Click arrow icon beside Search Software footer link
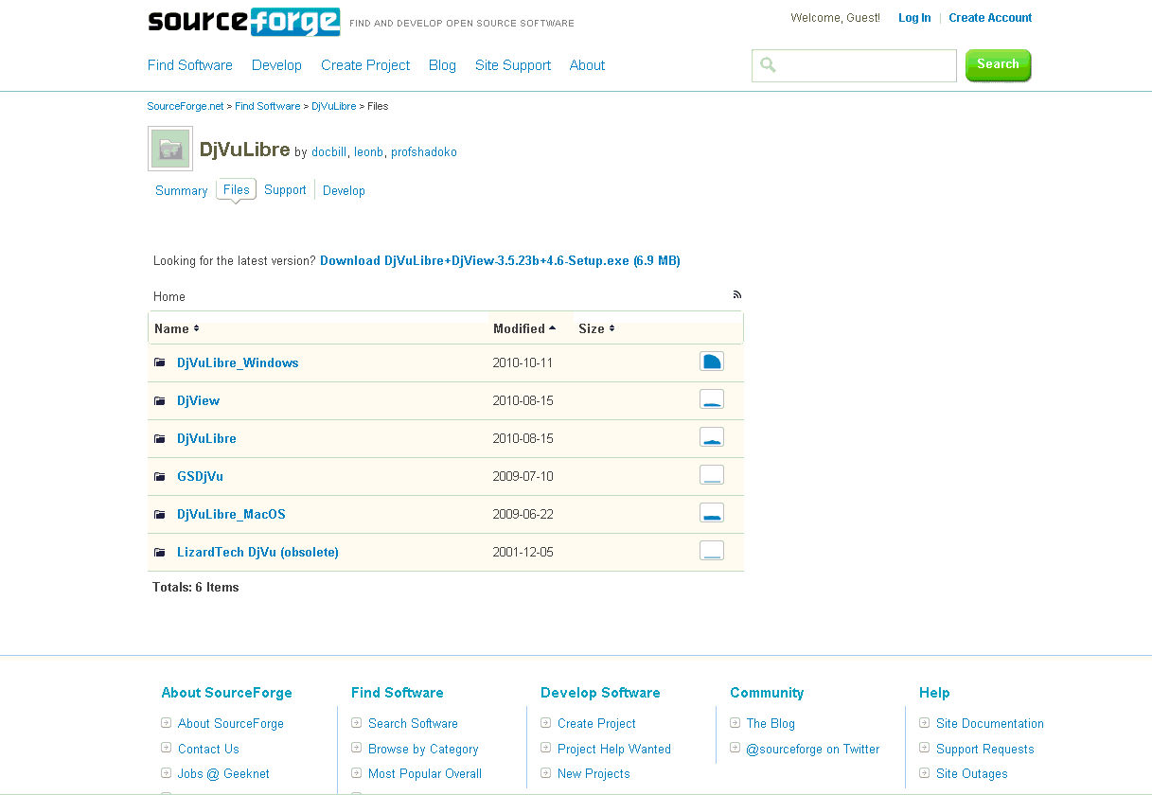The image size is (1152, 795). [357, 723]
